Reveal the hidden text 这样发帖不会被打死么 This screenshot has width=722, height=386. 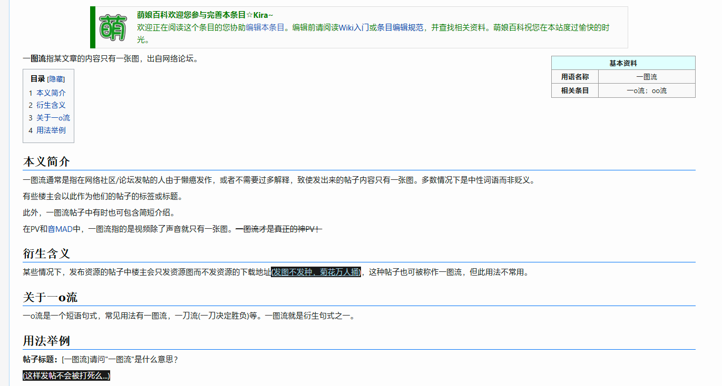(x=66, y=375)
